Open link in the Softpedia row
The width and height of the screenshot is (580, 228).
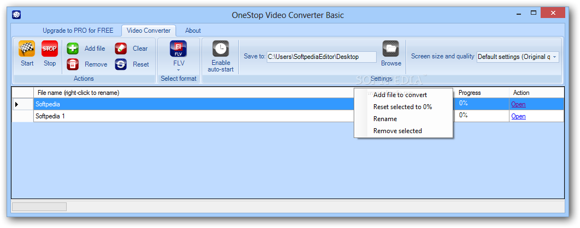[518, 104]
